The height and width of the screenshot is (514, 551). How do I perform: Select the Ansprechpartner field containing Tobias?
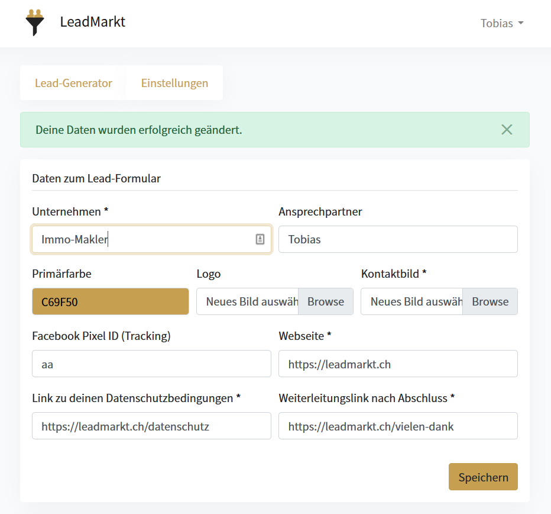[397, 239]
